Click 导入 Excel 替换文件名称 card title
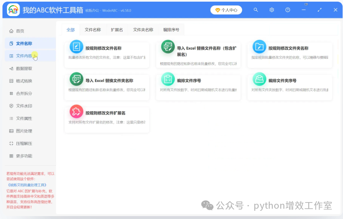Viewport: 343px width, 219px height. point(207,51)
